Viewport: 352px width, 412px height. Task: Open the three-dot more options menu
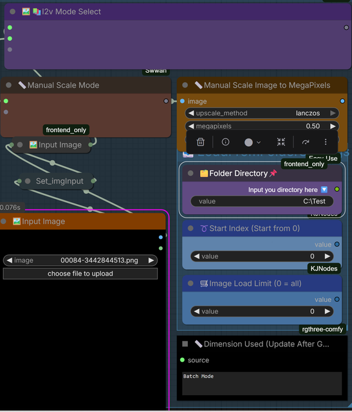click(326, 142)
